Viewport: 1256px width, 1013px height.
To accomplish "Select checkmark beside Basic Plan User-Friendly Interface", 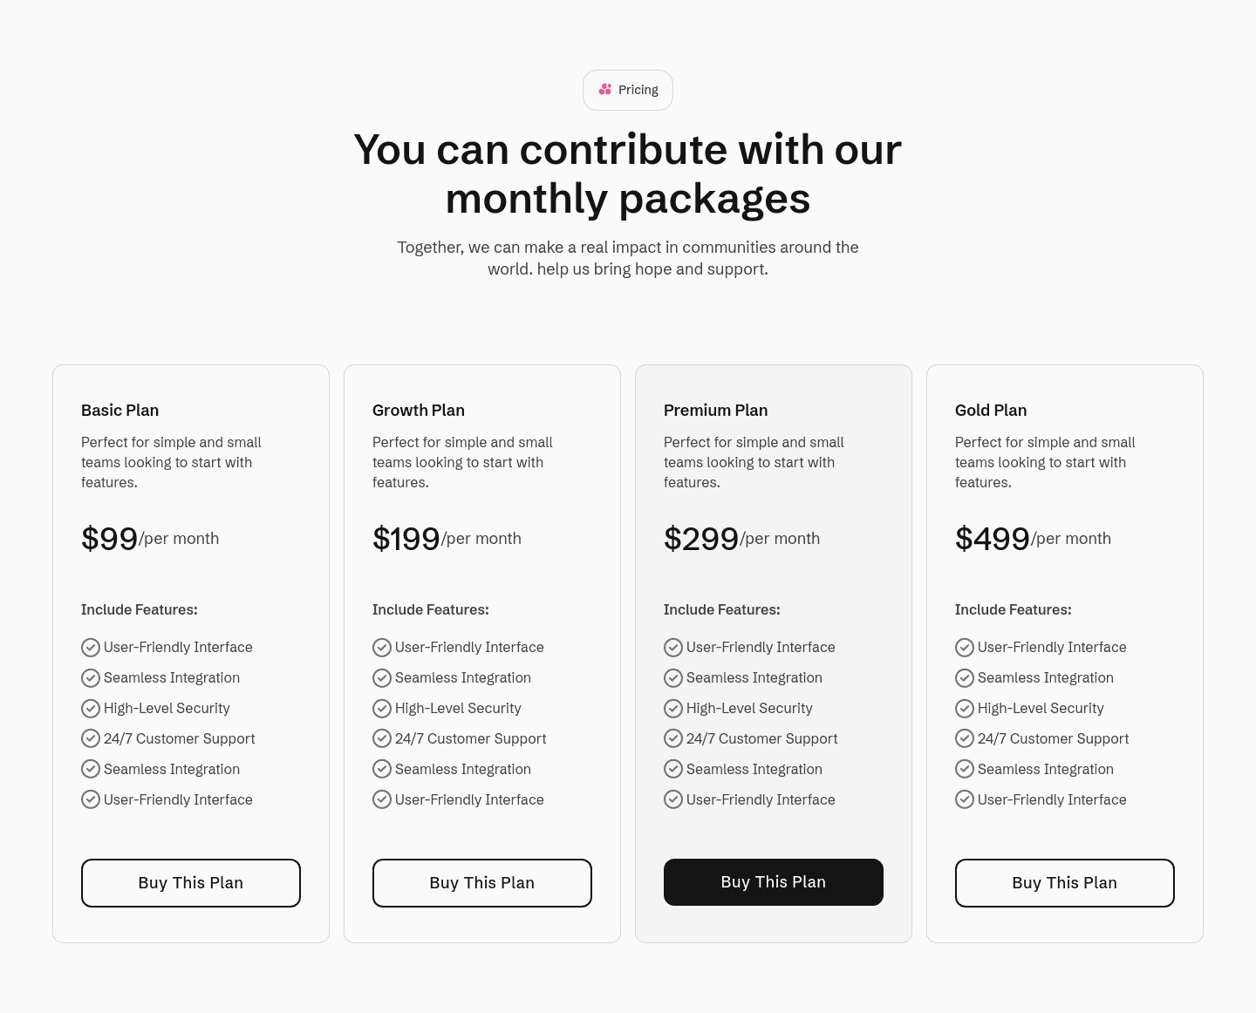I will [x=91, y=647].
